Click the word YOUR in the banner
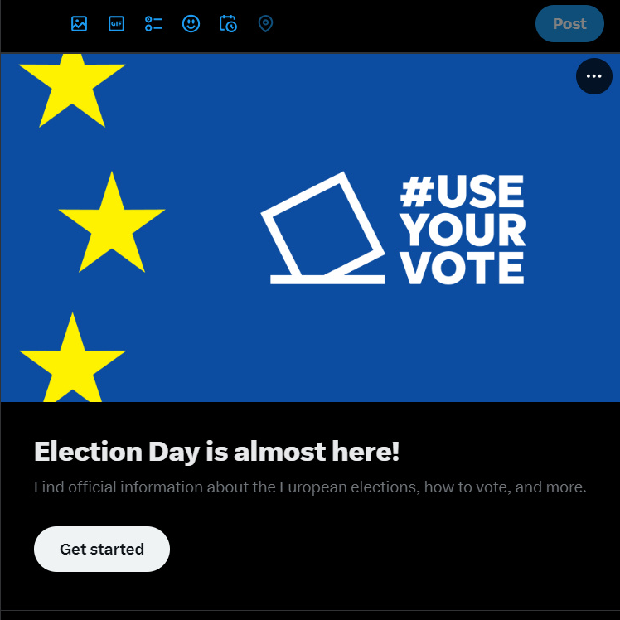 coord(463,230)
